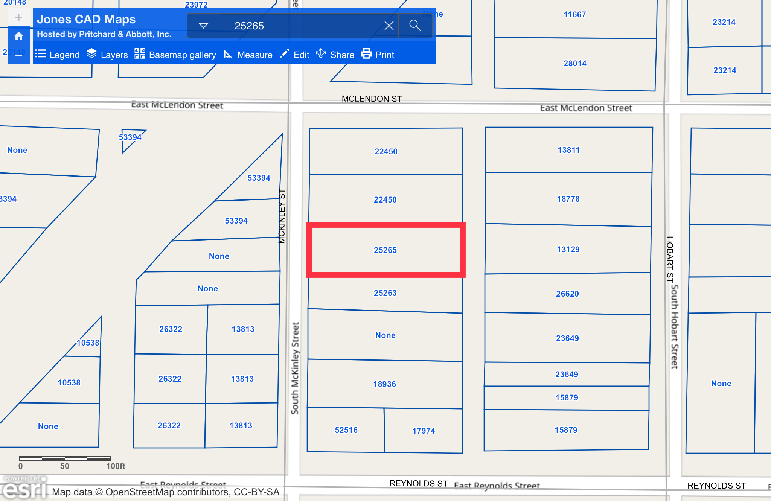771x501 pixels.
Task: Select the Measure tool
Action: point(248,55)
